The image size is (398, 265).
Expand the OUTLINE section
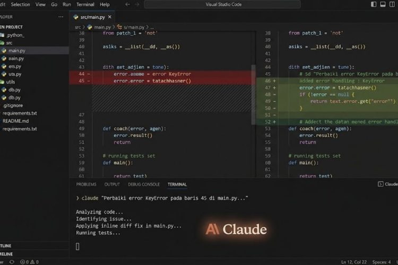pyautogui.click(x=6, y=246)
